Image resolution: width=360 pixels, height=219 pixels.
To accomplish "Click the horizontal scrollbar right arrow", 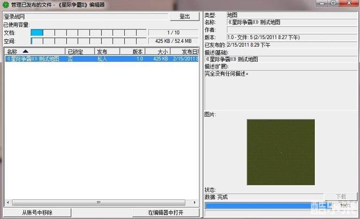I will point(196,203).
